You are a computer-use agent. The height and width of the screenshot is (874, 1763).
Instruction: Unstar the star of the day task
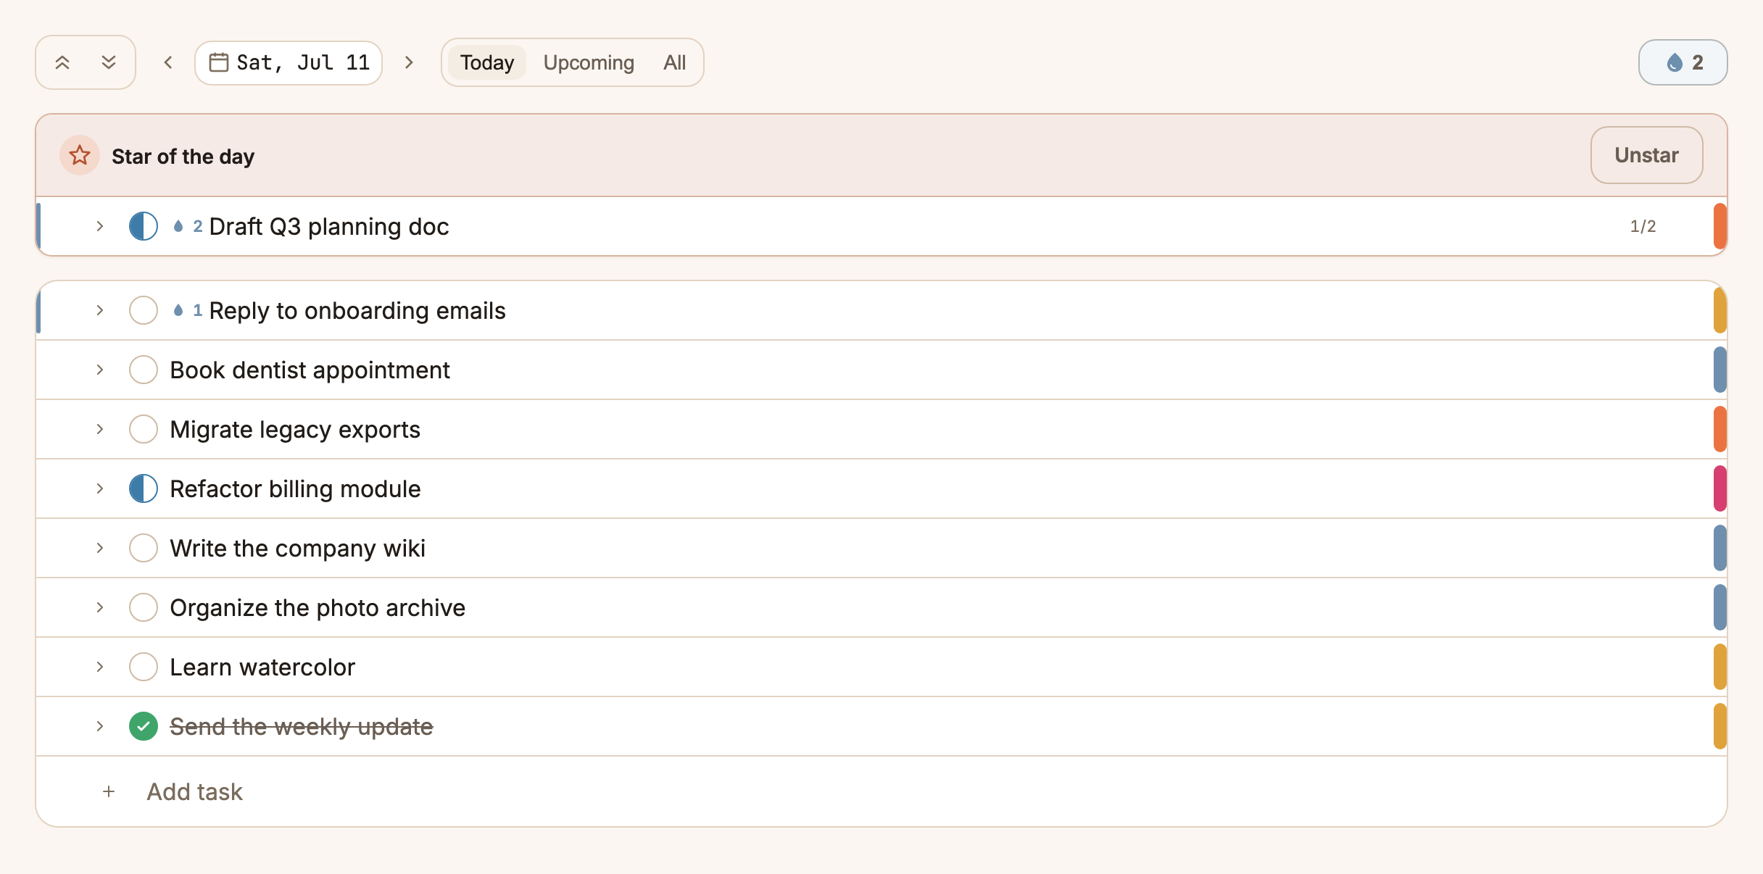pos(1646,155)
